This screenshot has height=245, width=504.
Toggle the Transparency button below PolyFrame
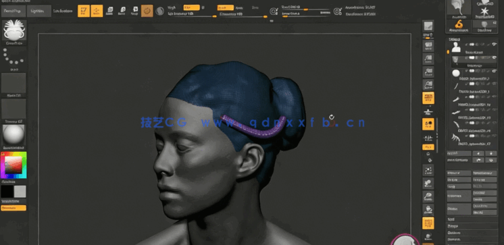tap(428, 237)
